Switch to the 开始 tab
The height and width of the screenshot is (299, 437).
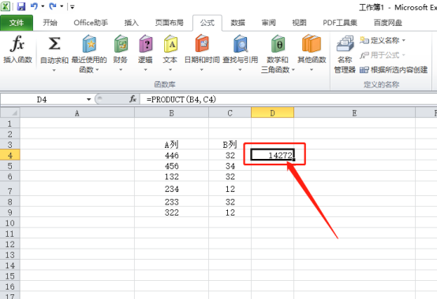(50, 23)
